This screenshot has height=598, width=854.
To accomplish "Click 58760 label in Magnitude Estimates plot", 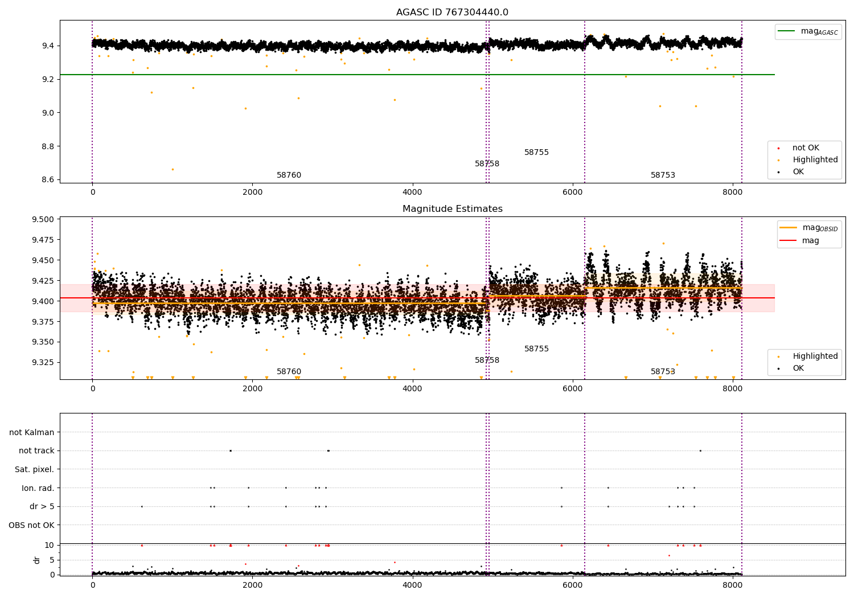I will click(x=289, y=372).
